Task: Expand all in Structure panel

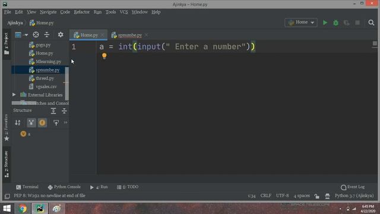Action: (53, 111)
